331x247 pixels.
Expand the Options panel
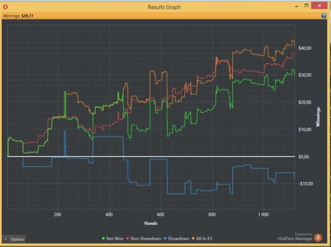pos(14,239)
